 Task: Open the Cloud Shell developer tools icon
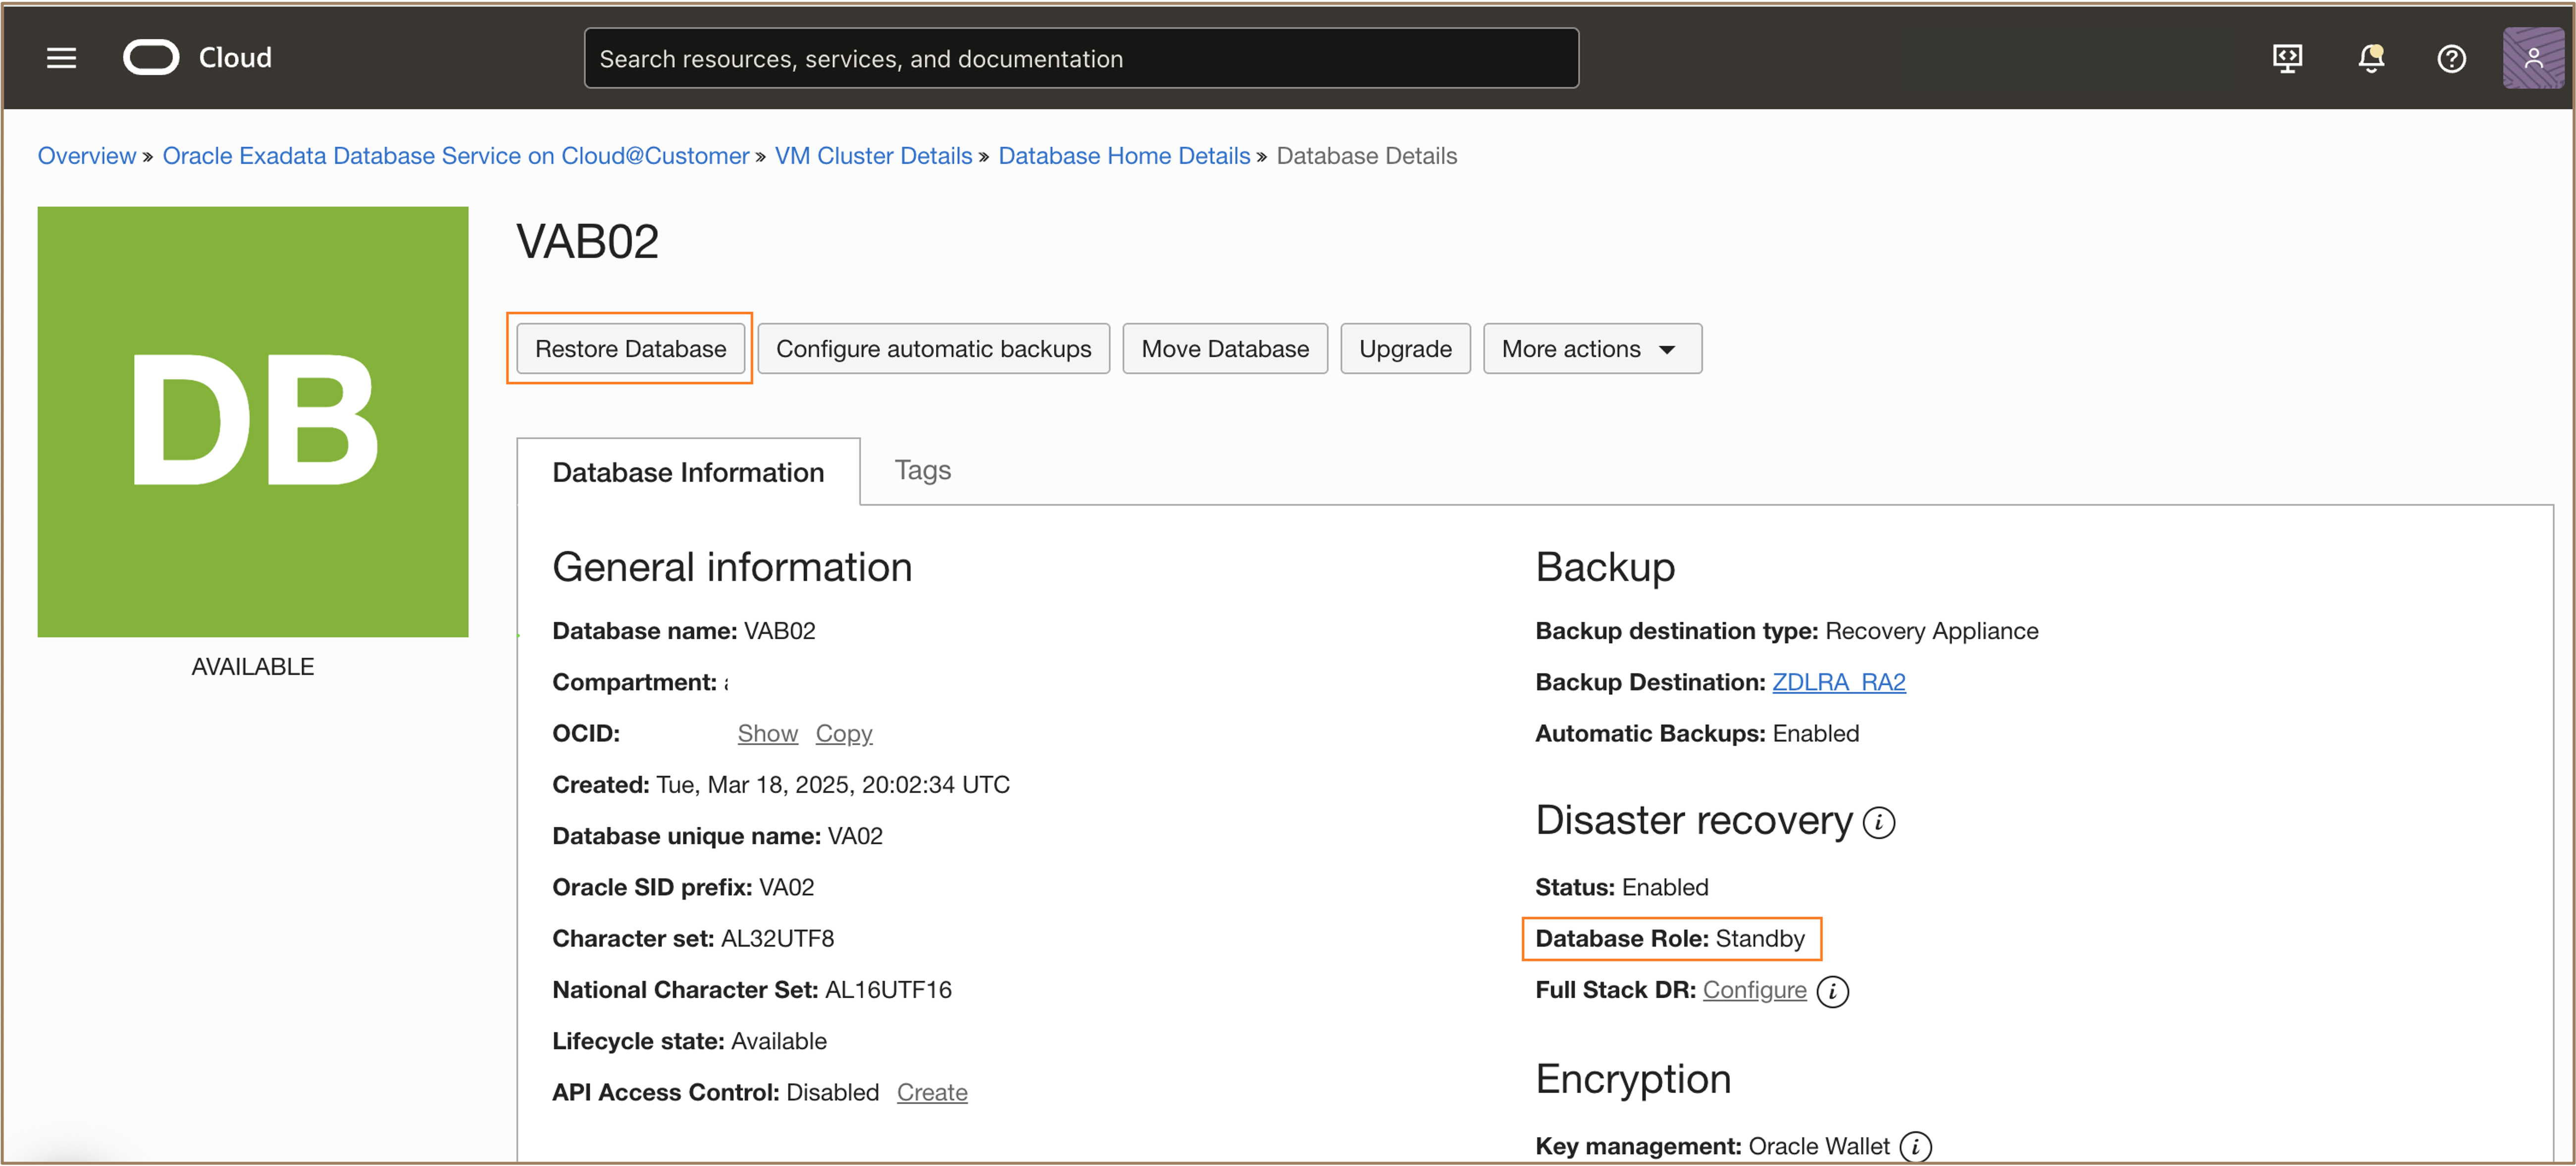(x=2287, y=58)
